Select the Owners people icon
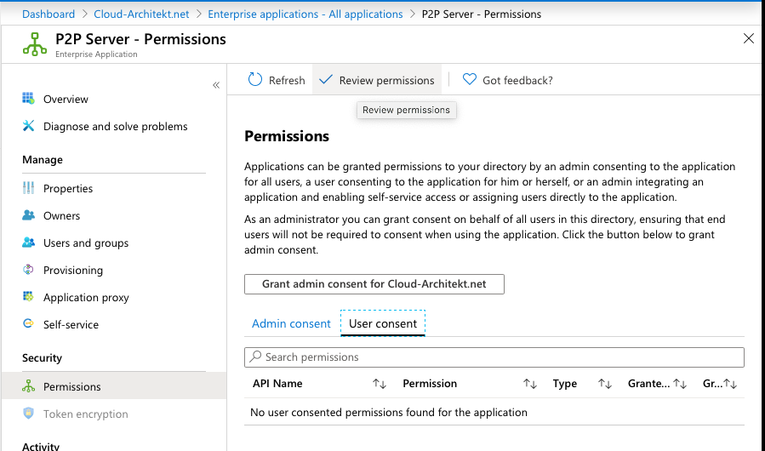The image size is (765, 451). click(x=28, y=215)
